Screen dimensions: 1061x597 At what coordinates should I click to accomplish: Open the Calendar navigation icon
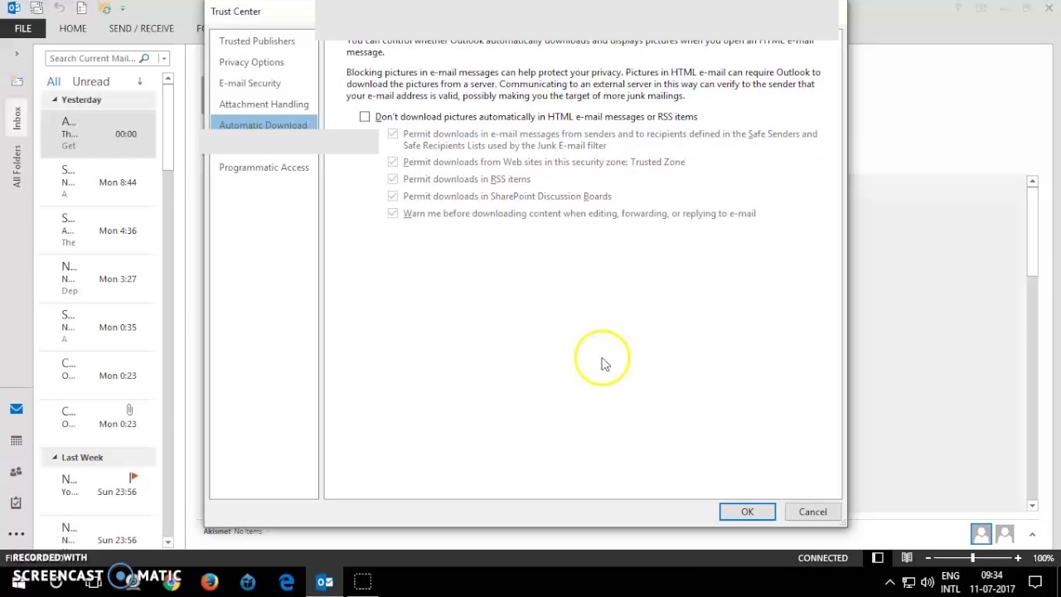16,440
